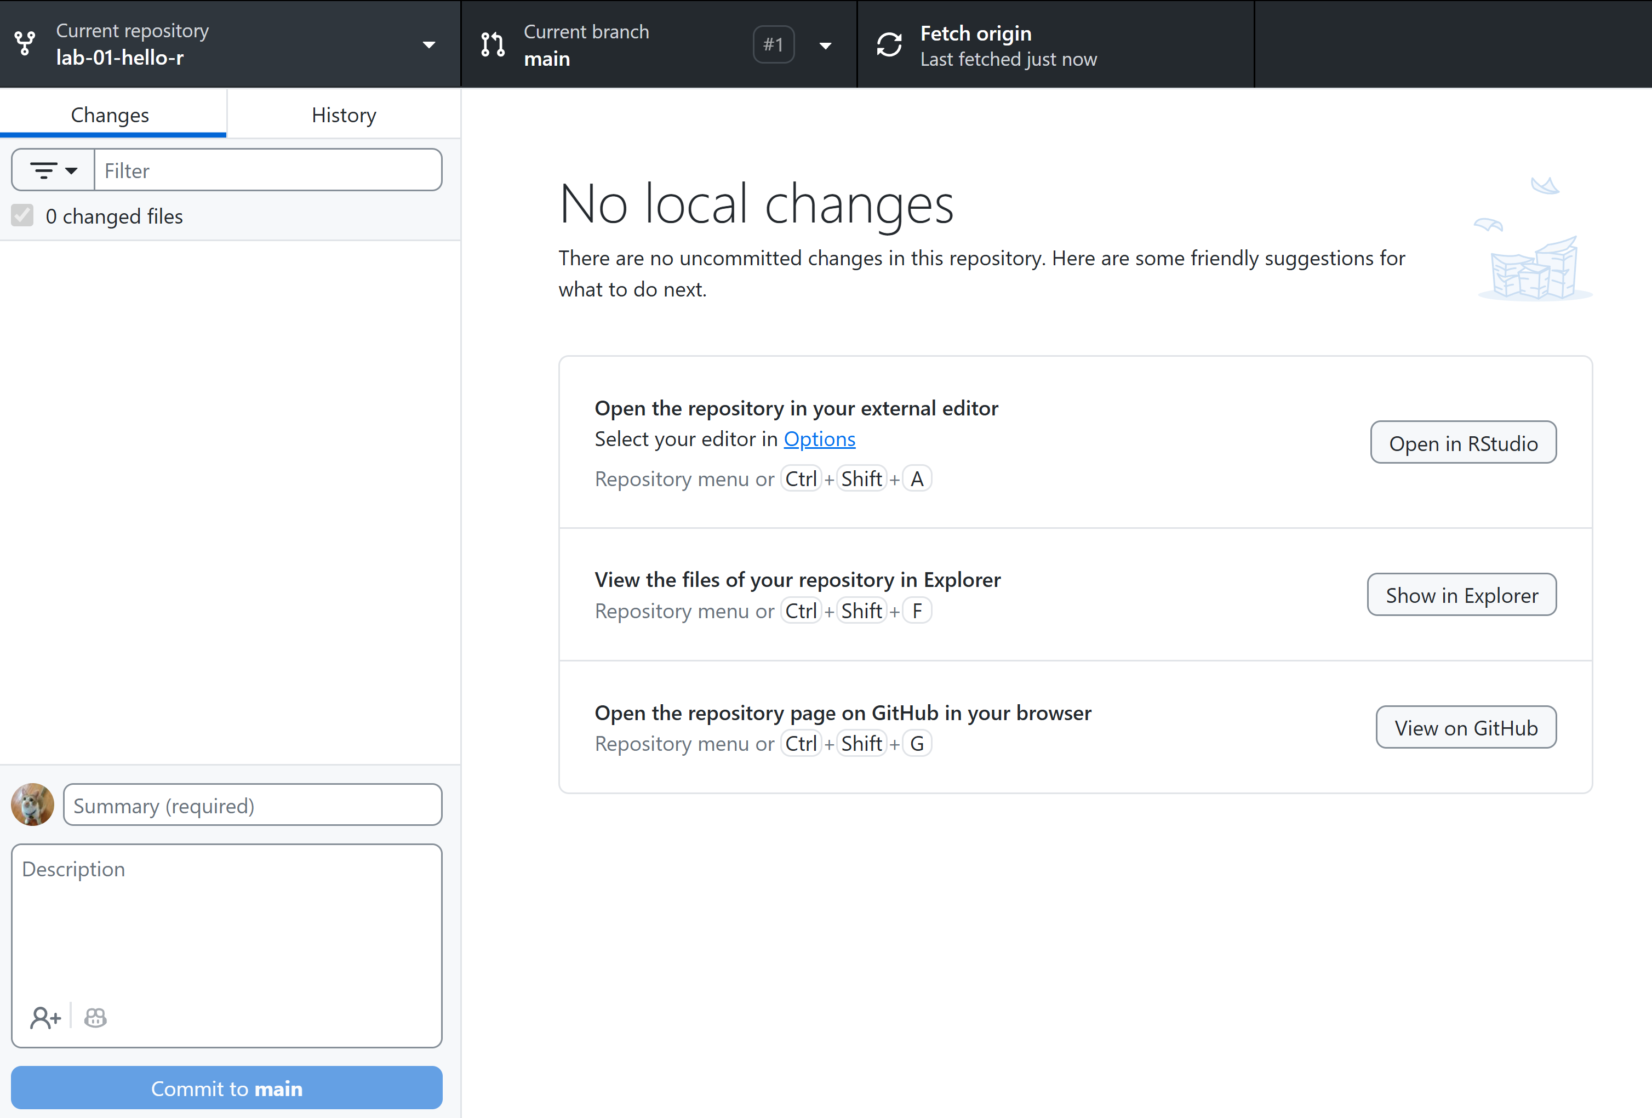Screen dimensions: 1652x1118
Task: Toggle the 0 changed files checkbox
Action: point(23,215)
